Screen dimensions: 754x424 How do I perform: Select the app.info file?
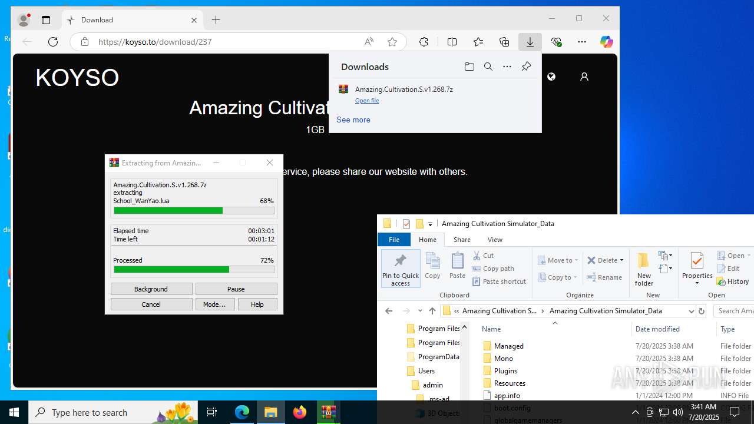(617, 396)
